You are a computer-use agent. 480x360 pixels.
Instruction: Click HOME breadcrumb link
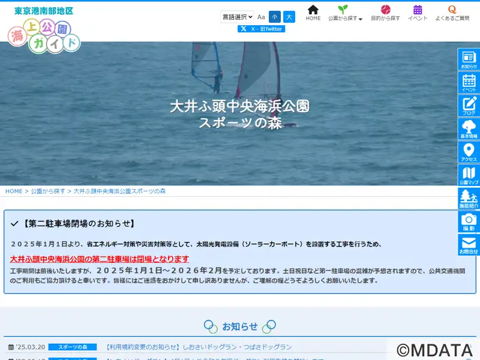point(14,191)
